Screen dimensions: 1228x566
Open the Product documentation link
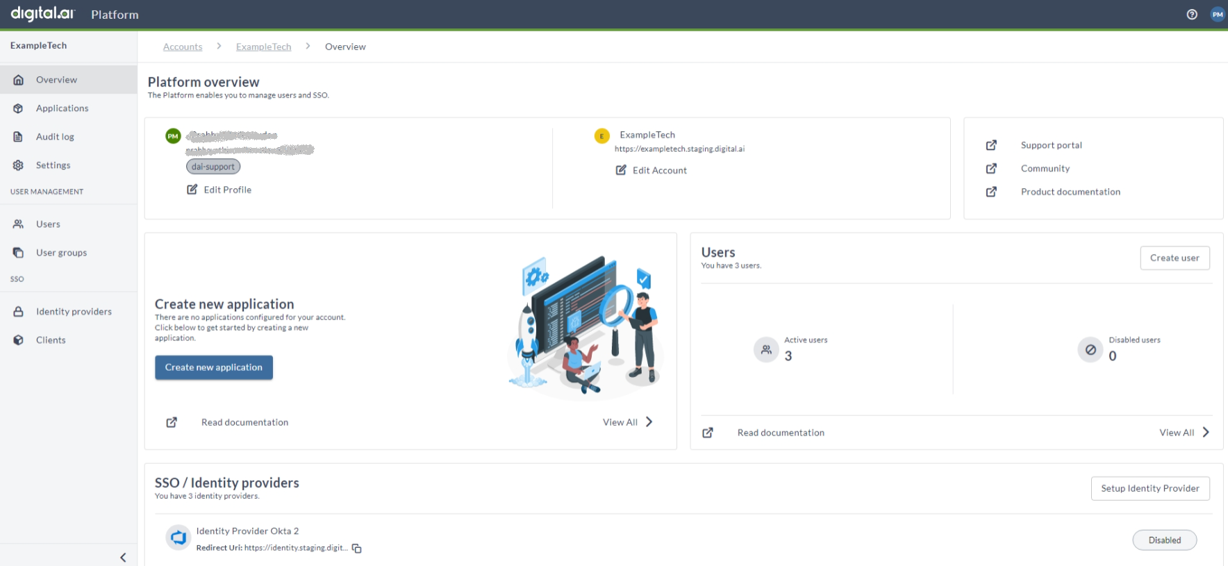point(1070,192)
